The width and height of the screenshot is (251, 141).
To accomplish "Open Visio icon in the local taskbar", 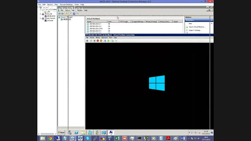I will [183, 138].
